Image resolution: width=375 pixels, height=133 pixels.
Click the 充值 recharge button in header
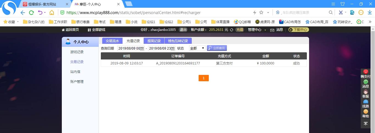pyautogui.click(x=240, y=30)
